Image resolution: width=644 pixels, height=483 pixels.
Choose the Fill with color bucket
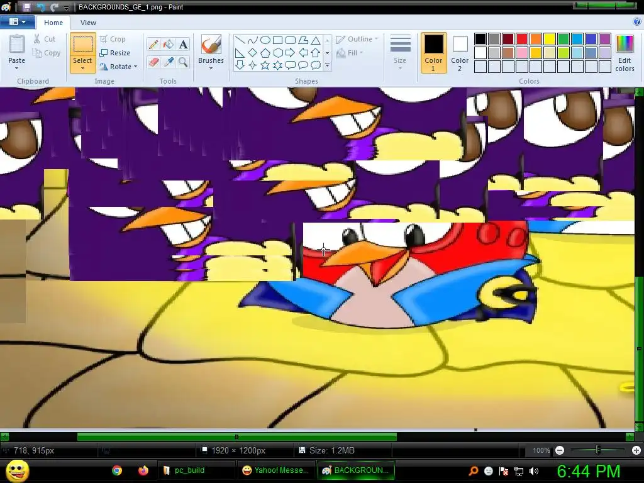point(169,45)
